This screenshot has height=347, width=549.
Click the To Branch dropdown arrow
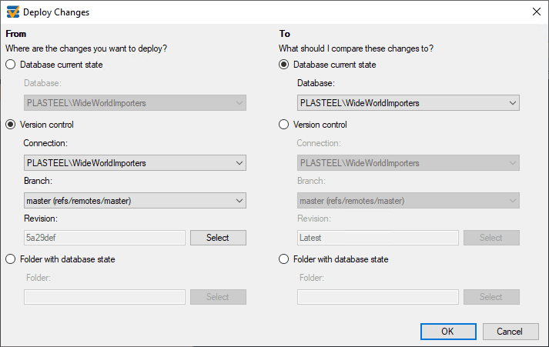tap(512, 201)
